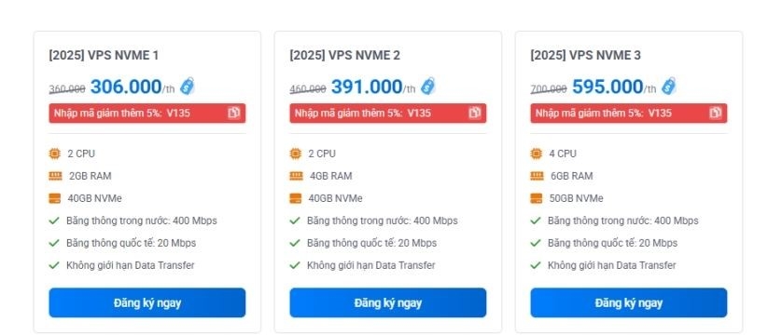This screenshot has height=335, width=768.
Task: Open the [2025] VPS NVME 3 title
Action: [x=586, y=56]
